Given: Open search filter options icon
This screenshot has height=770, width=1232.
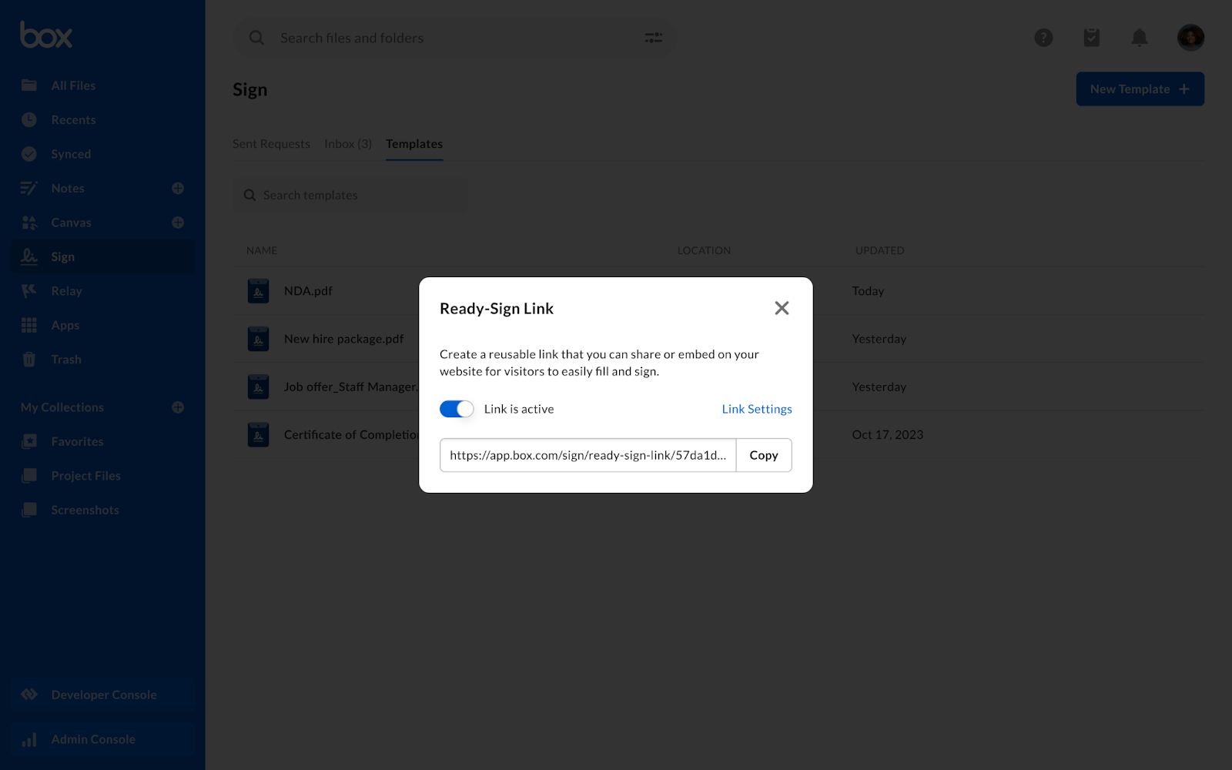Looking at the screenshot, I should 653,38.
